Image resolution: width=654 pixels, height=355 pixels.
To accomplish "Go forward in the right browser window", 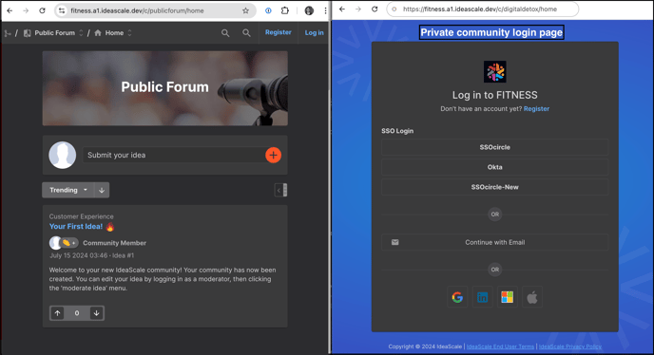I will pyautogui.click(x=357, y=9).
